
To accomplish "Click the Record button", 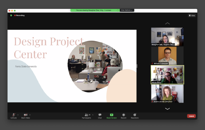I will [x=124, y=116].
